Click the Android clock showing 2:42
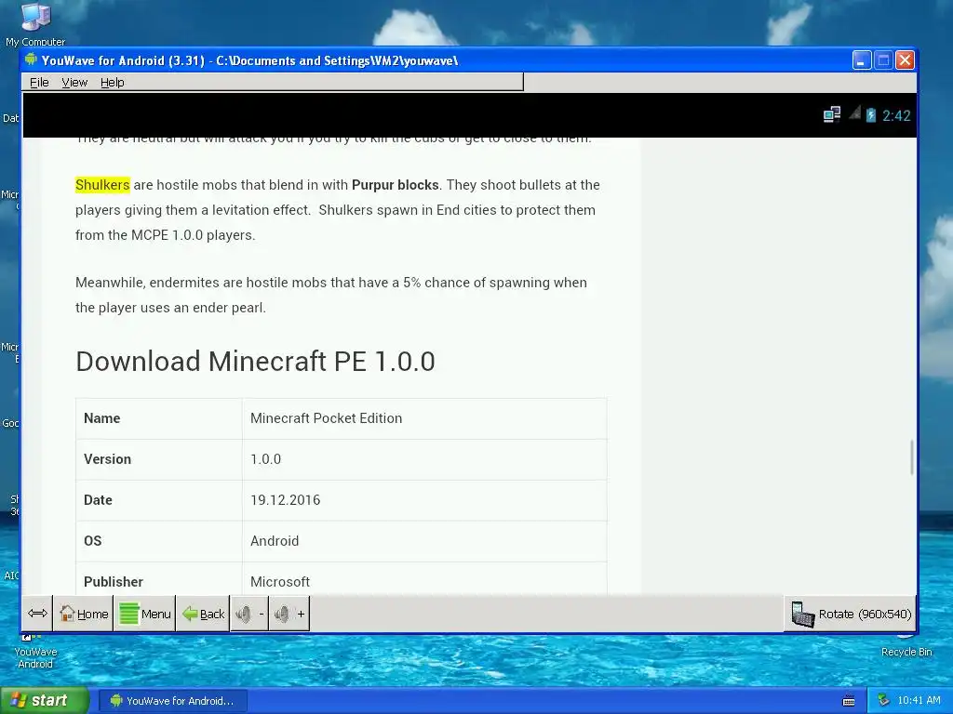 pos(896,115)
